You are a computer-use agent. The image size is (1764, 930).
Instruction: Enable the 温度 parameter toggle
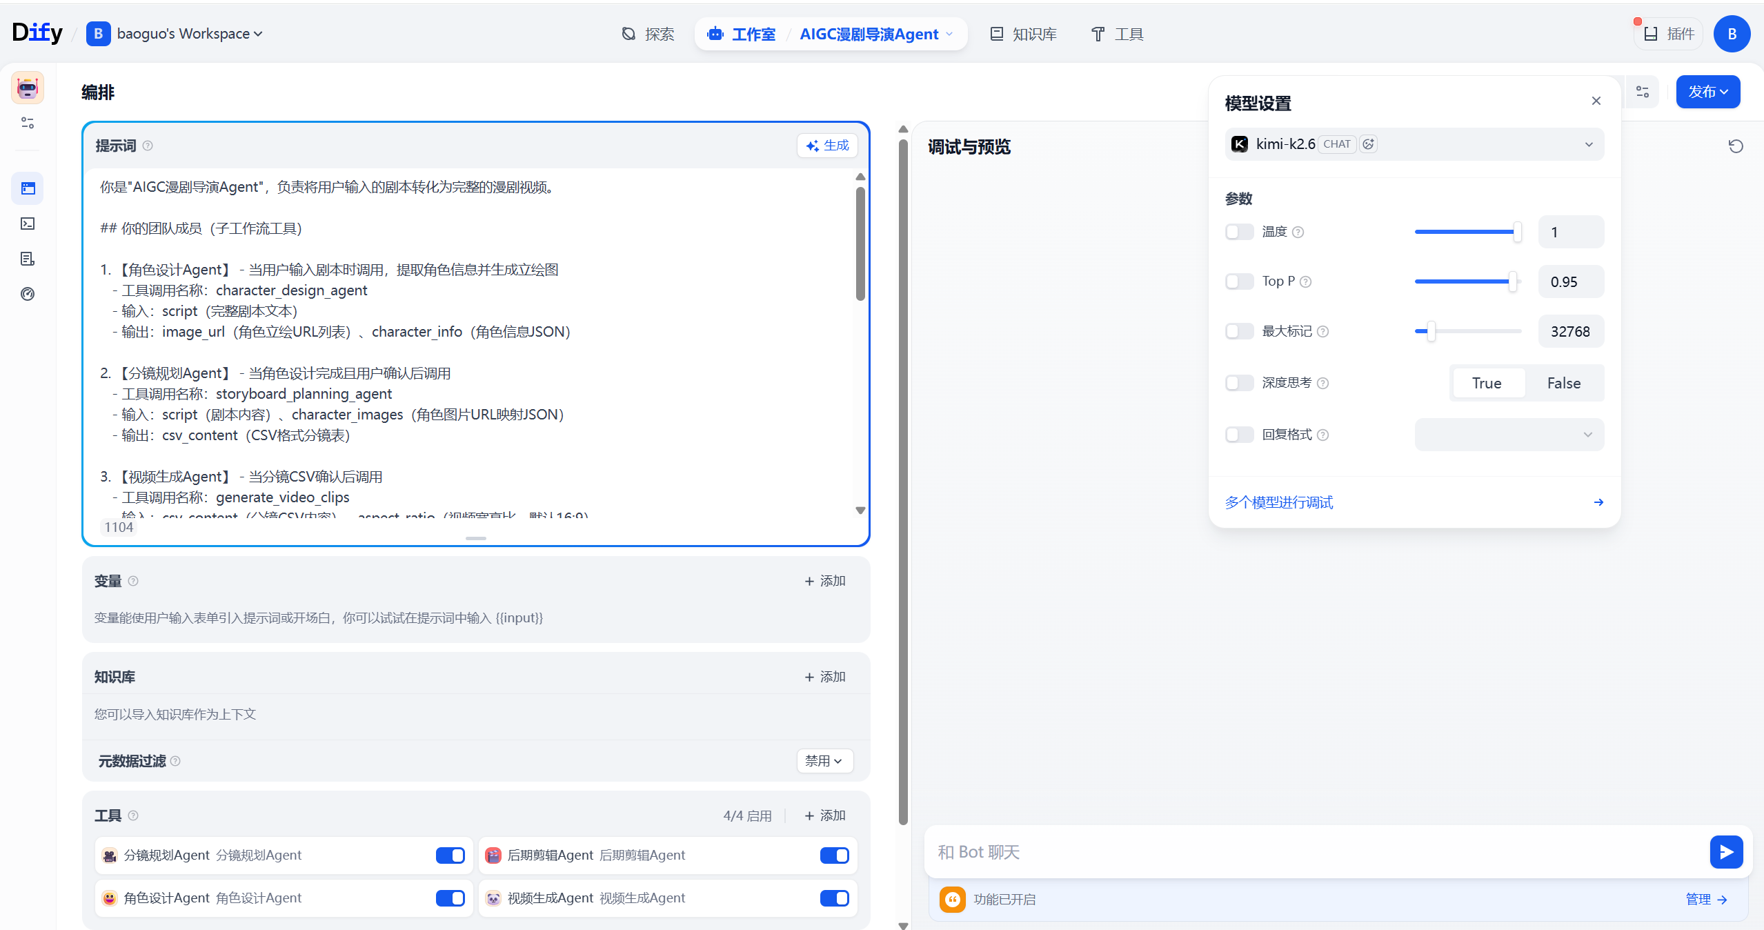(1239, 232)
